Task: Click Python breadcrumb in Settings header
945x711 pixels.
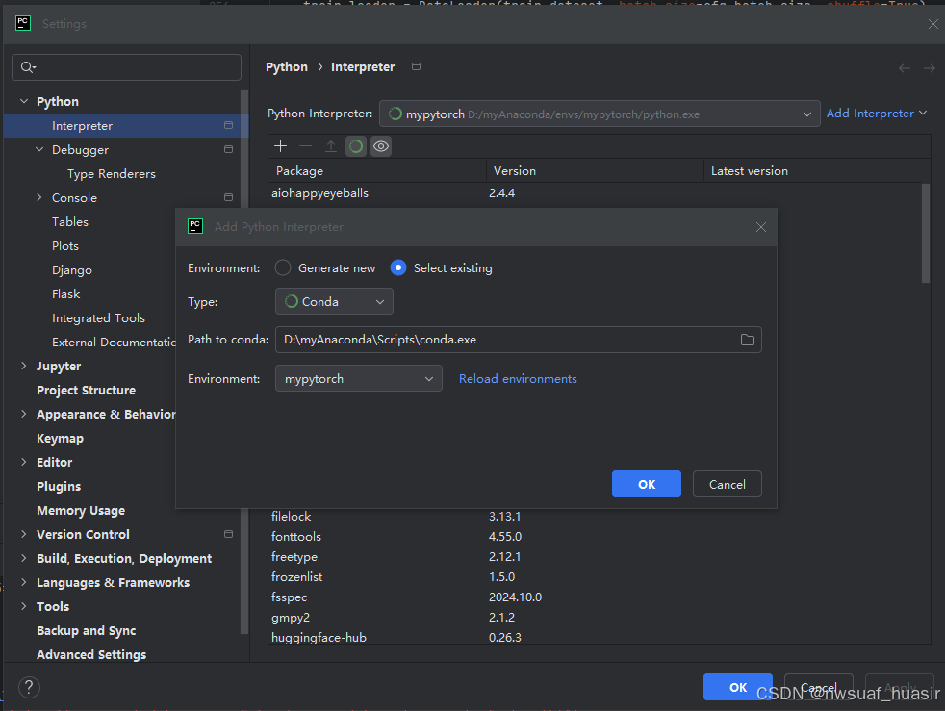Action: coord(286,67)
